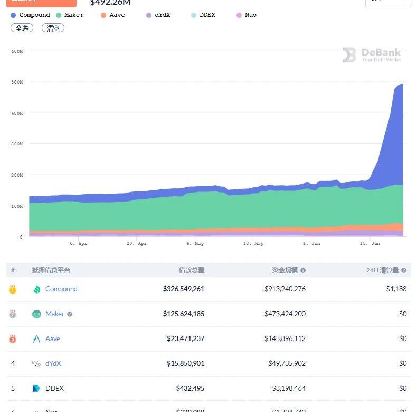417x412 pixels.
Task: Click Compound borrow total $326,549,261
Action: click(184, 289)
